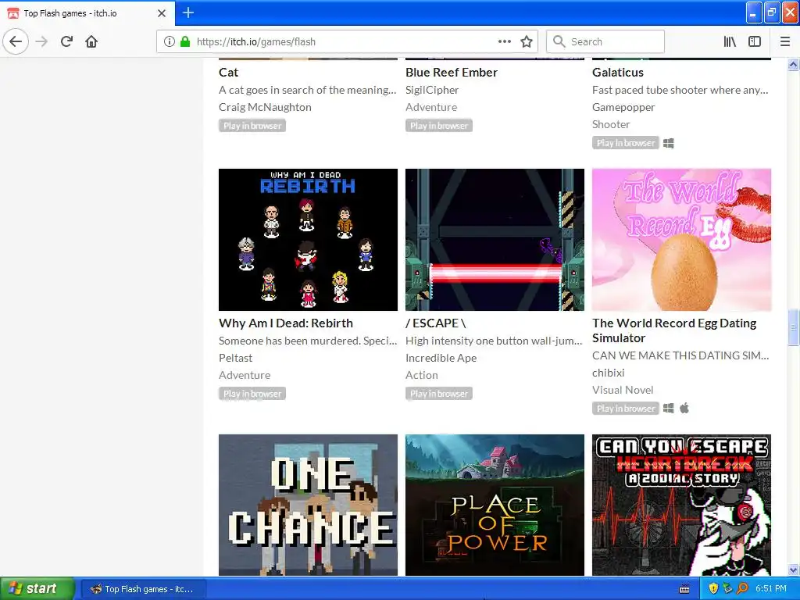Open the Blue Reef Ember title
The height and width of the screenshot is (600, 800).
[452, 73]
